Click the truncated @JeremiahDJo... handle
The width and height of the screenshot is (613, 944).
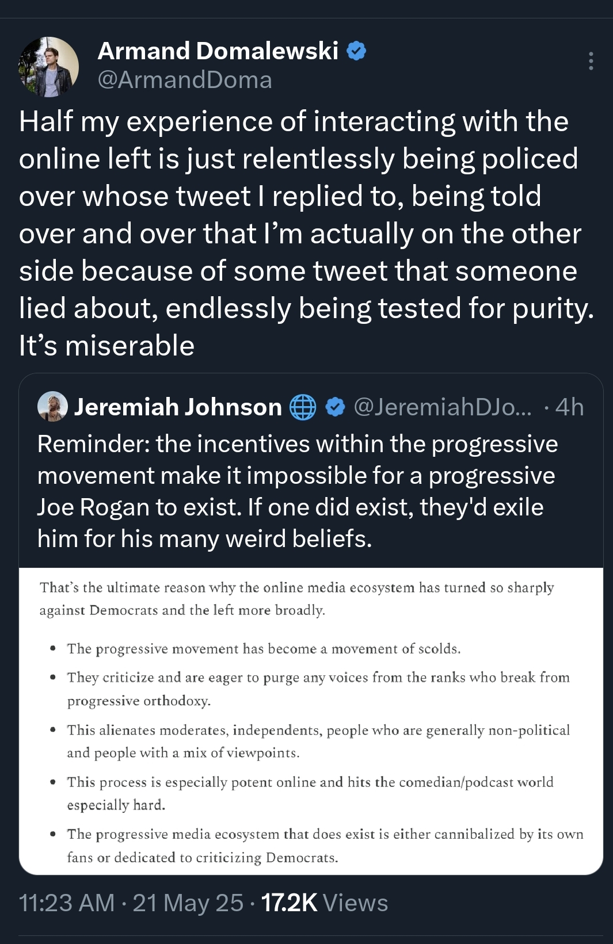[443, 407]
